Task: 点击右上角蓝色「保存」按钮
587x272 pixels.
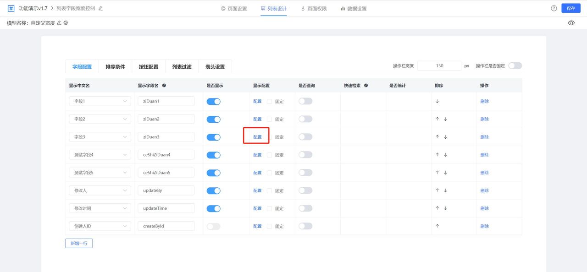Action: [x=570, y=8]
